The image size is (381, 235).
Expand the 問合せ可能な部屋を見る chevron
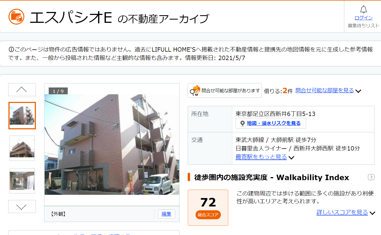pyautogui.click(x=358, y=91)
